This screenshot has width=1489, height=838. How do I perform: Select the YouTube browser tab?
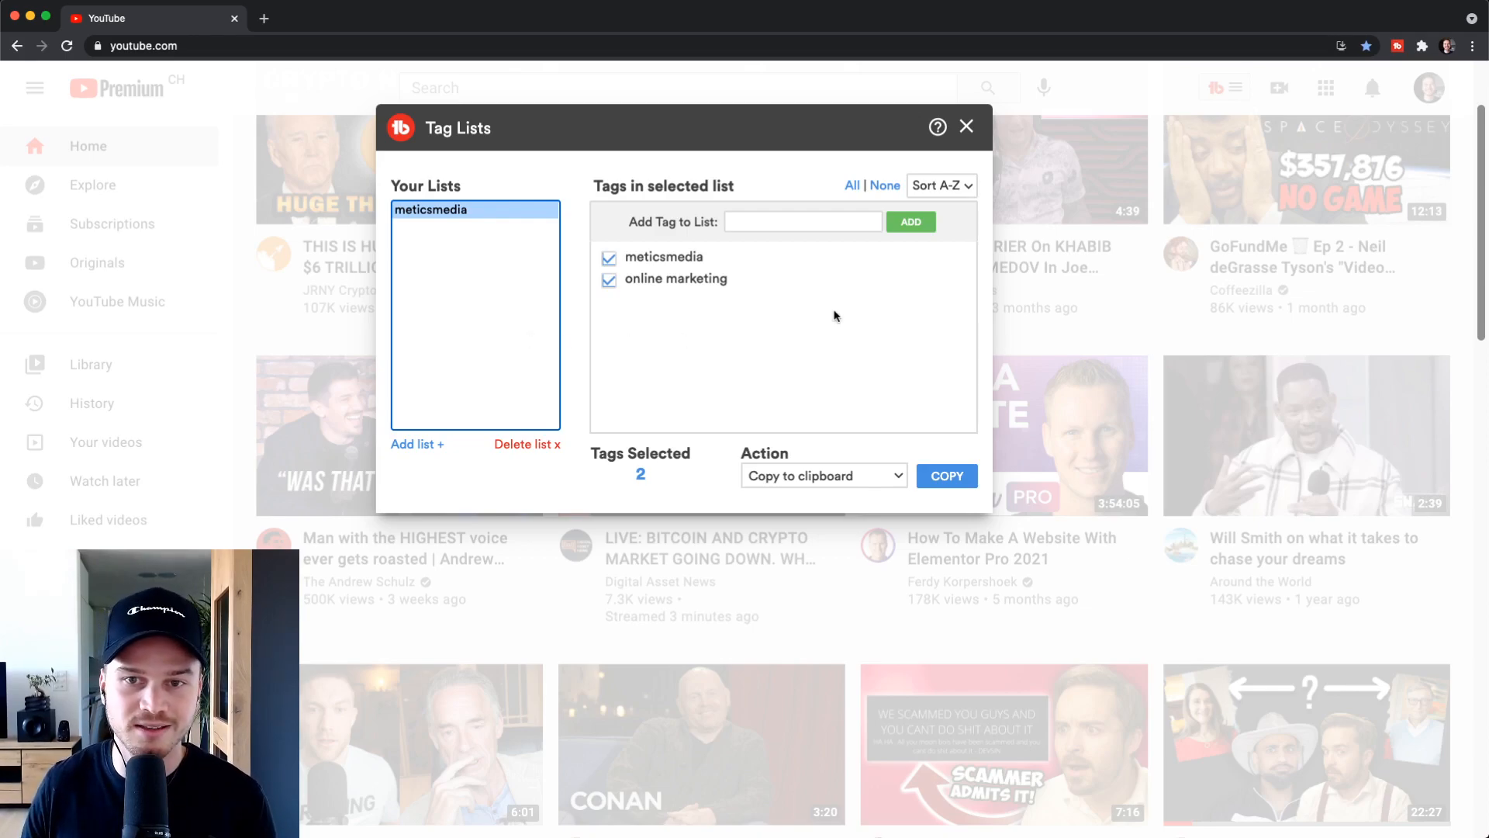tap(154, 18)
